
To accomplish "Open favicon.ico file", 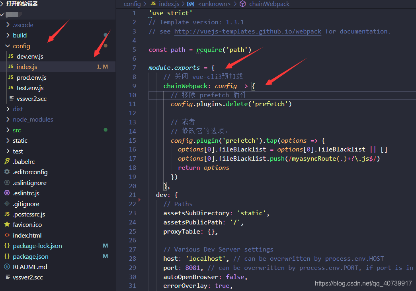I will [27, 224].
